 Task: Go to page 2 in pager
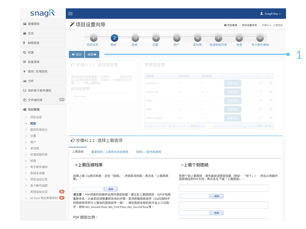tap(170, 126)
